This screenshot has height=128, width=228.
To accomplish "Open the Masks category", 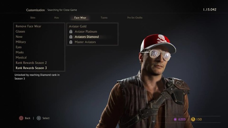I will click(19, 52).
